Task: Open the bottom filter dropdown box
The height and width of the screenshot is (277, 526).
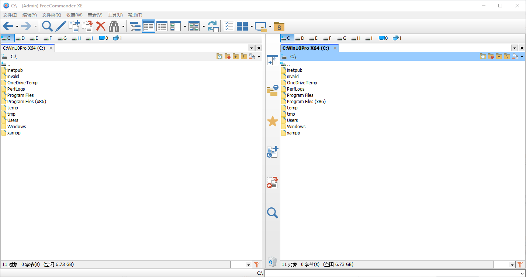Action: click(241, 264)
